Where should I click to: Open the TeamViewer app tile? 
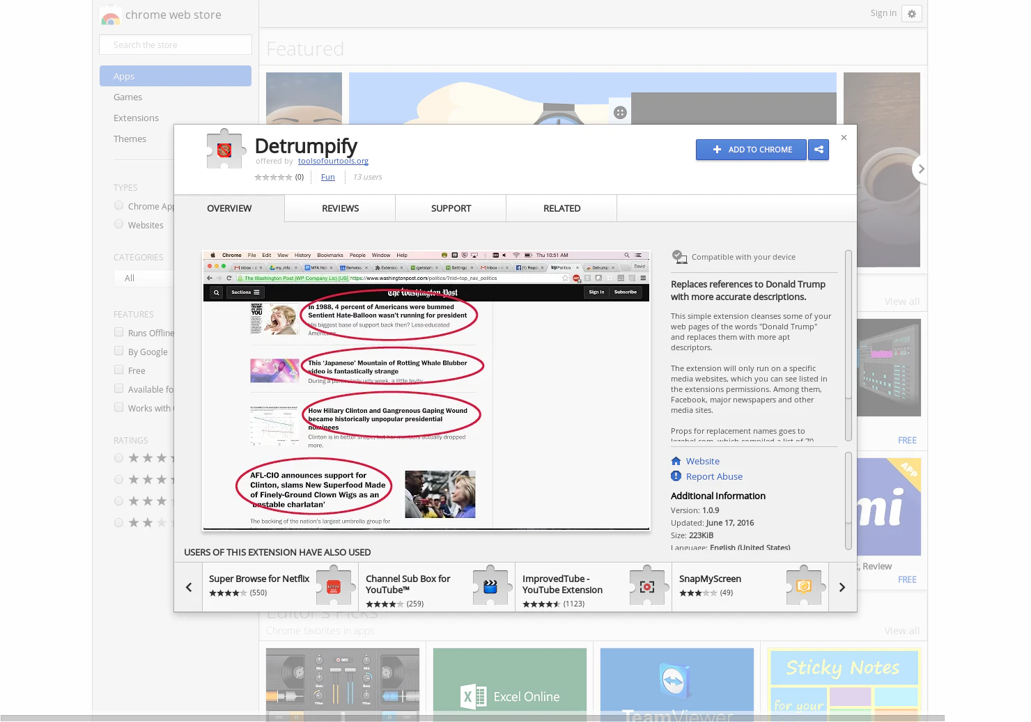pyautogui.click(x=677, y=684)
